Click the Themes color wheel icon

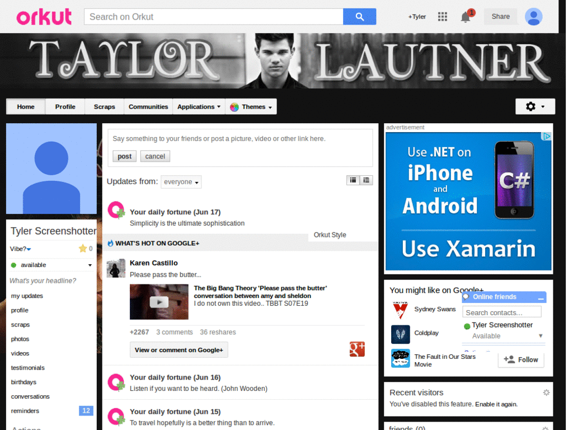[x=234, y=107]
